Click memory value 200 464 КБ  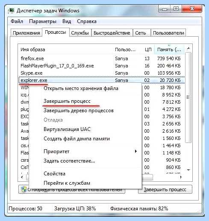(x=169, y=66)
